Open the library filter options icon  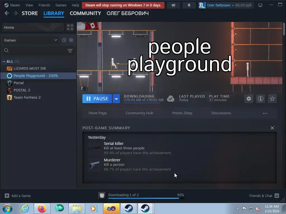click(x=70, y=51)
